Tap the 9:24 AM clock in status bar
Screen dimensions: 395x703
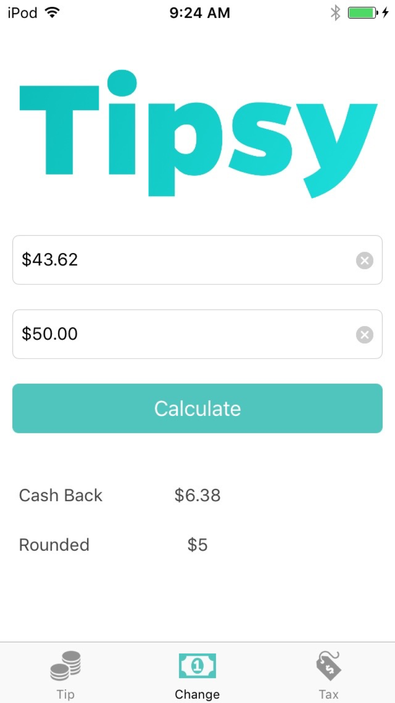point(200,13)
